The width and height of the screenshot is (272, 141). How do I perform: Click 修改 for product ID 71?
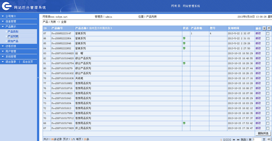pyautogui.click(x=258, y=113)
